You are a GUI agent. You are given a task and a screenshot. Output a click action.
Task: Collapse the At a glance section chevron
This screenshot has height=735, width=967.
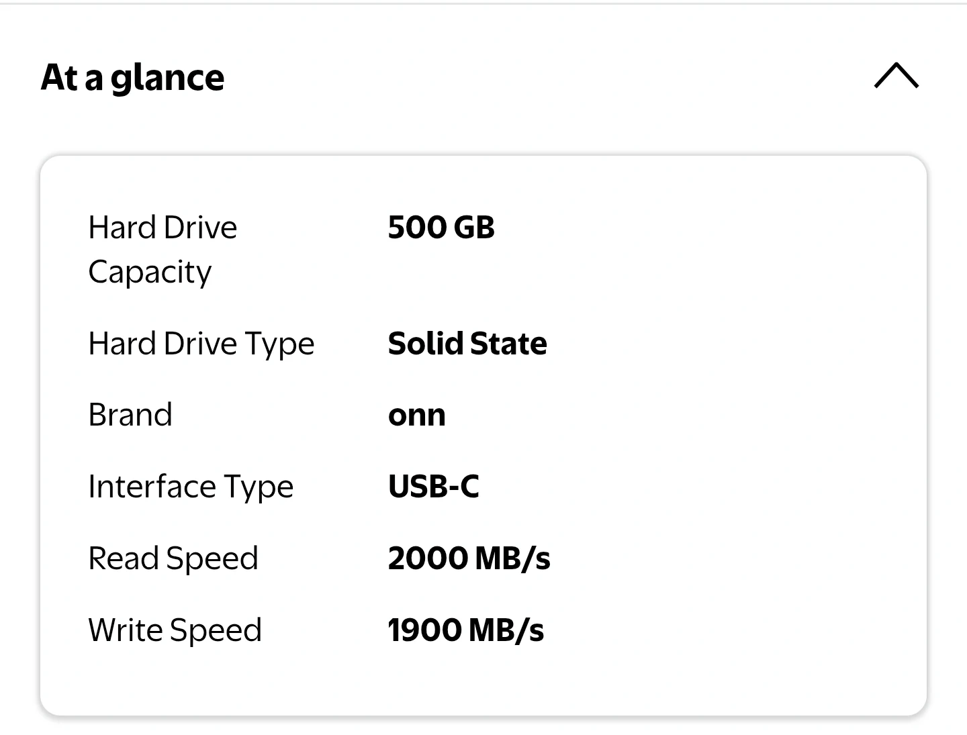coord(896,76)
